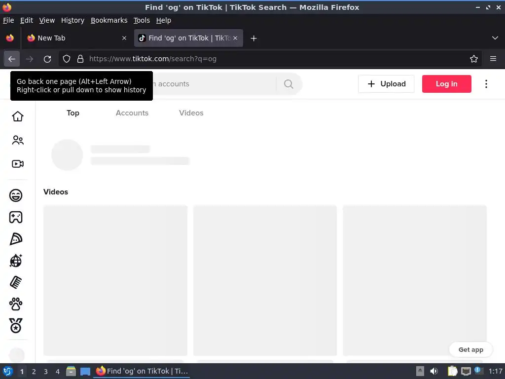Reload the current TikTok page
505x379 pixels.
(x=47, y=59)
